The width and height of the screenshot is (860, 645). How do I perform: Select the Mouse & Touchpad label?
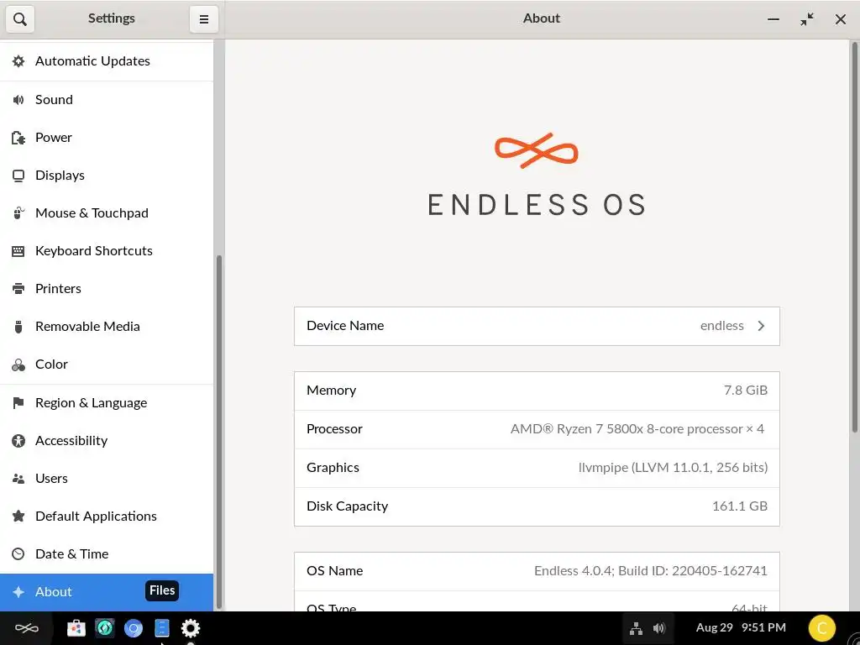coord(92,212)
